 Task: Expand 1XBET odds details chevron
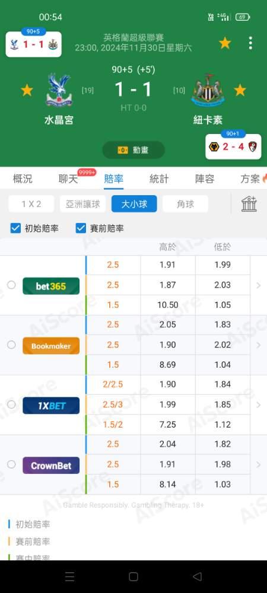(259, 405)
